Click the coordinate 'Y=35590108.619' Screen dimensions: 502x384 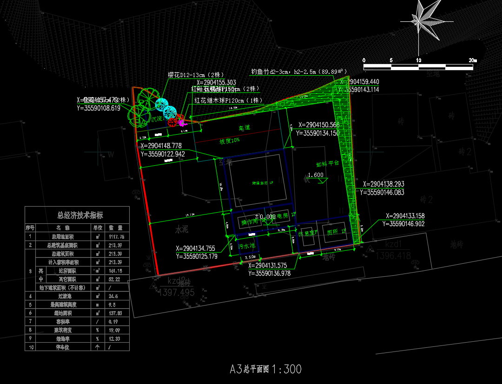(99, 108)
